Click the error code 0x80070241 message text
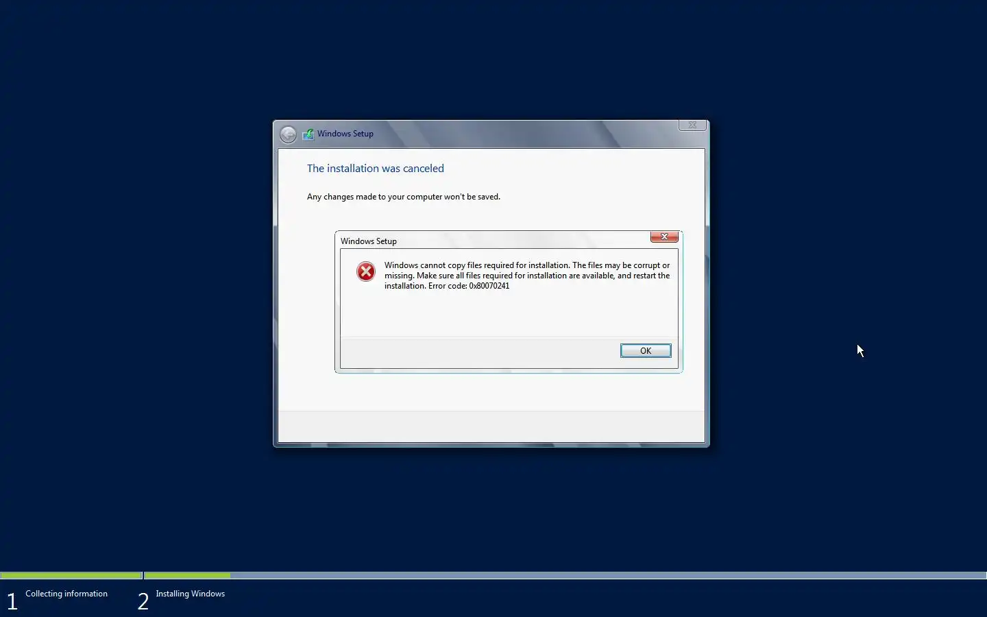 point(527,276)
